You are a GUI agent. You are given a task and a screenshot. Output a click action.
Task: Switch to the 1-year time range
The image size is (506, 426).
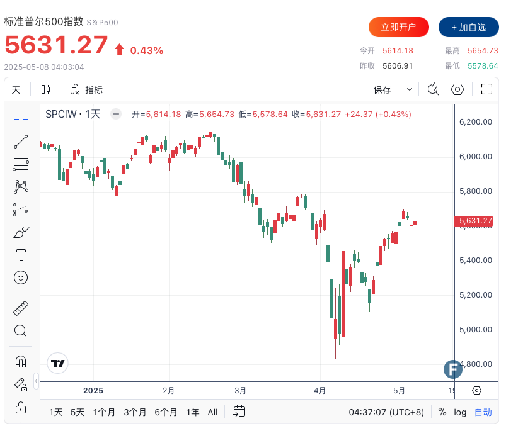point(193,412)
